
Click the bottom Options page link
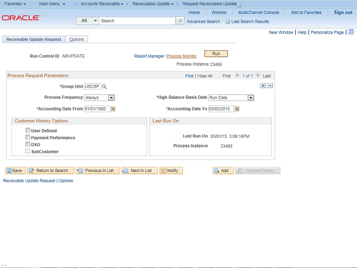[x=66, y=181]
